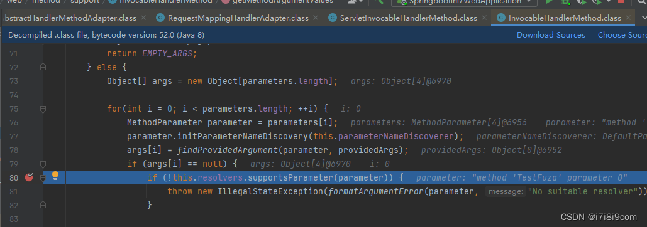The width and height of the screenshot is (647, 227).
Task: Close the ServletInvocableHandlerMethod.class tab
Action: (x=484, y=18)
